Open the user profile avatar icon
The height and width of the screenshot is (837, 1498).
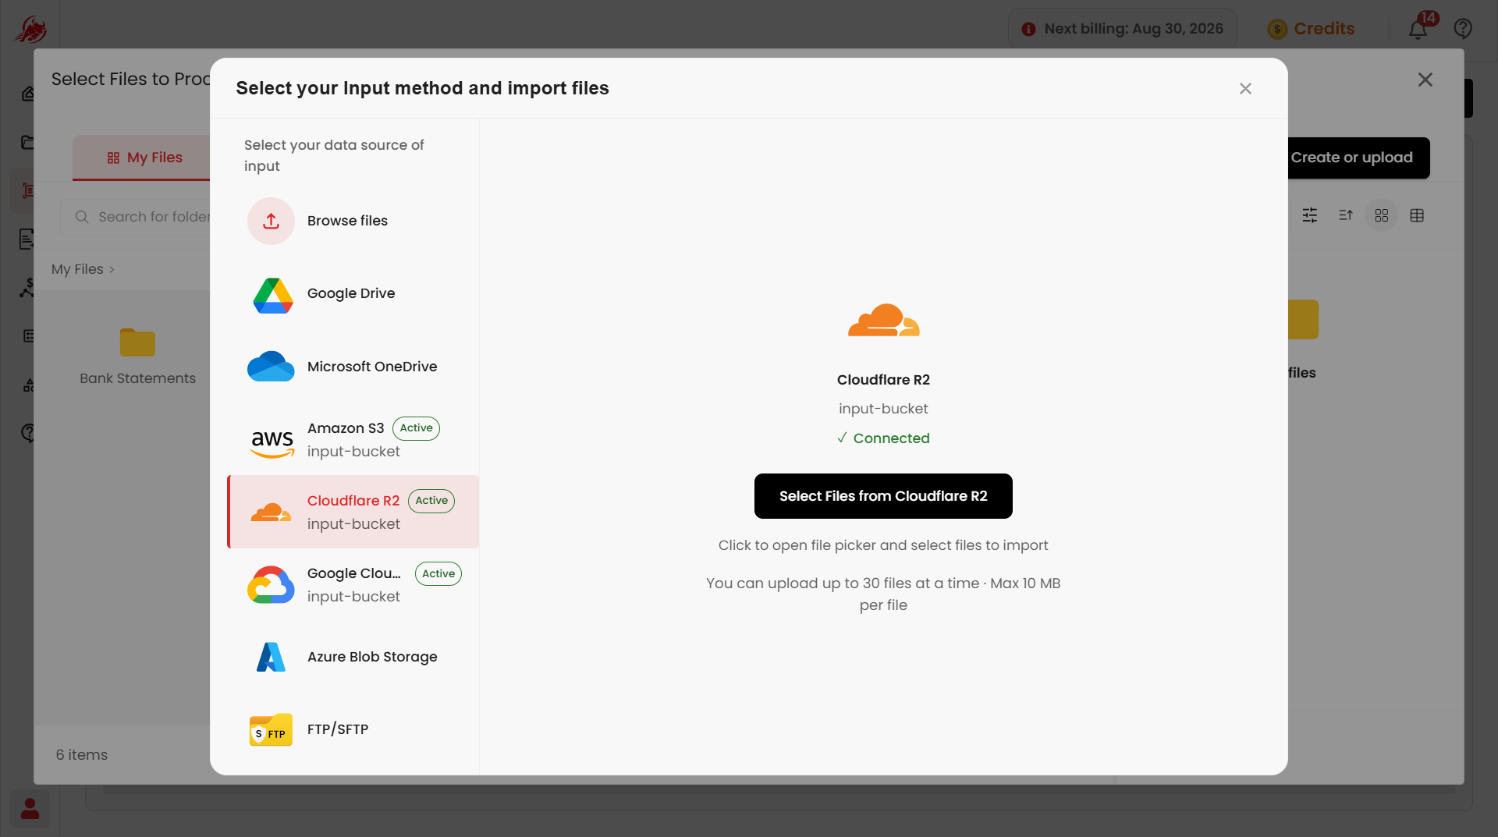point(30,809)
